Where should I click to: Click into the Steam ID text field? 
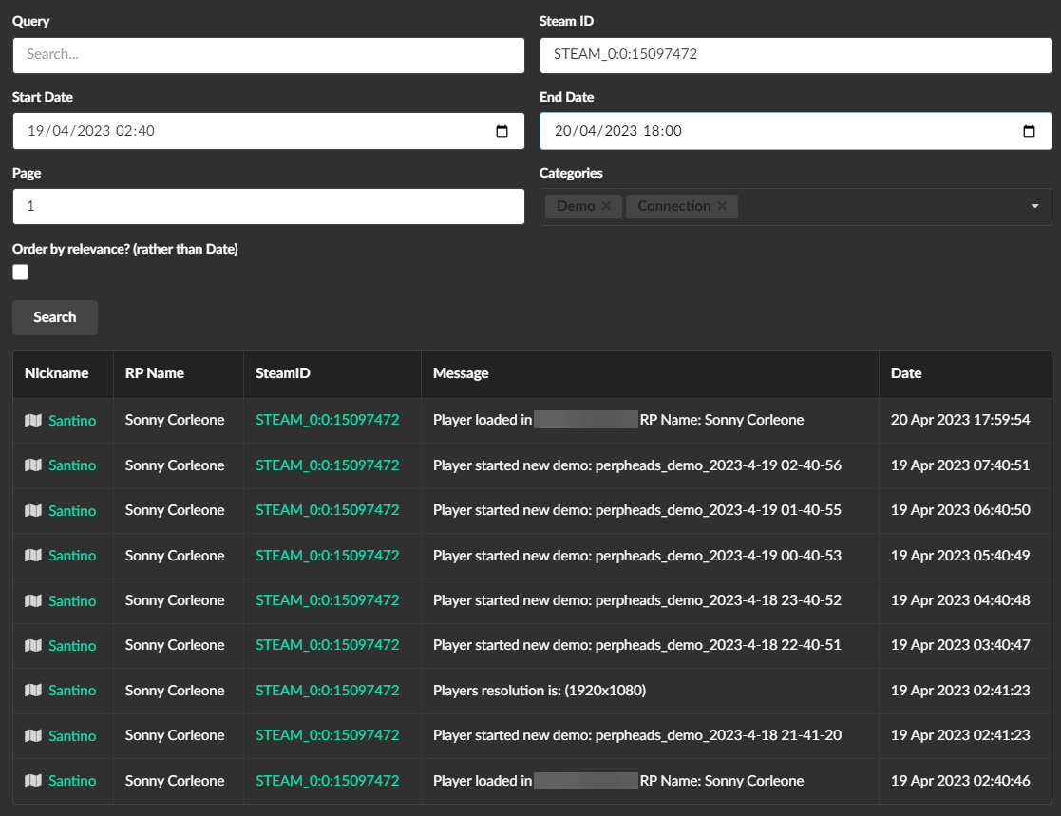[x=794, y=55]
